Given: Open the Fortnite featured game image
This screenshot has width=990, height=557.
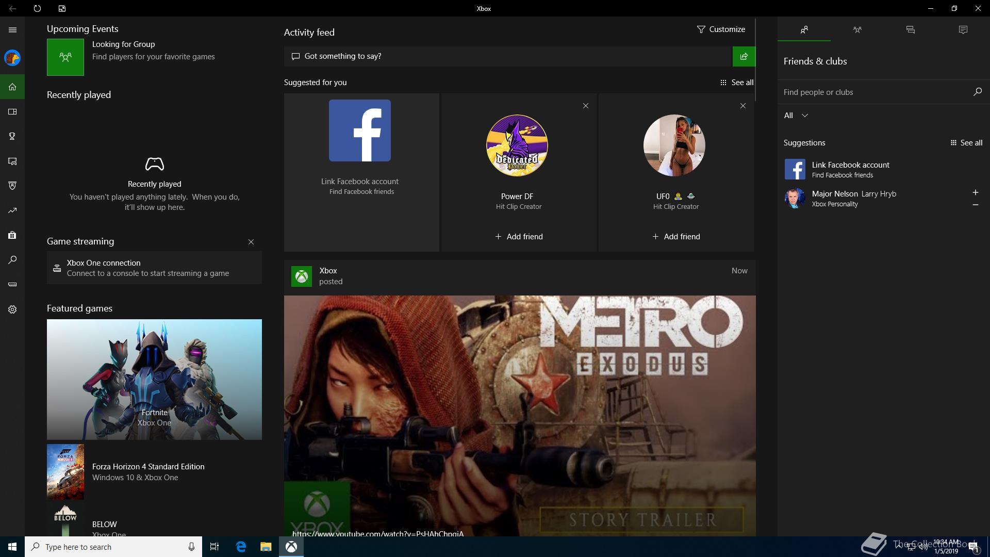Looking at the screenshot, I should pos(154,379).
